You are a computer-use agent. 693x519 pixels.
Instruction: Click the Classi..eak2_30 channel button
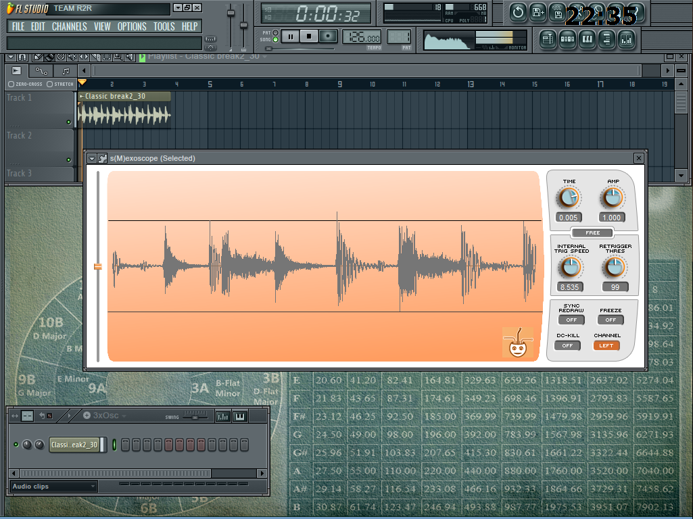(74, 445)
